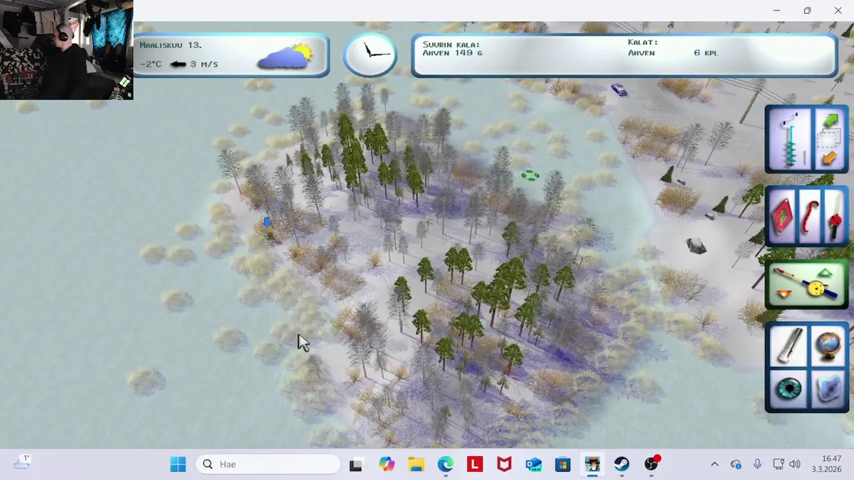The width and height of the screenshot is (854, 480).
Task: Pick the jig rod with red bobber
Action: coord(835,217)
